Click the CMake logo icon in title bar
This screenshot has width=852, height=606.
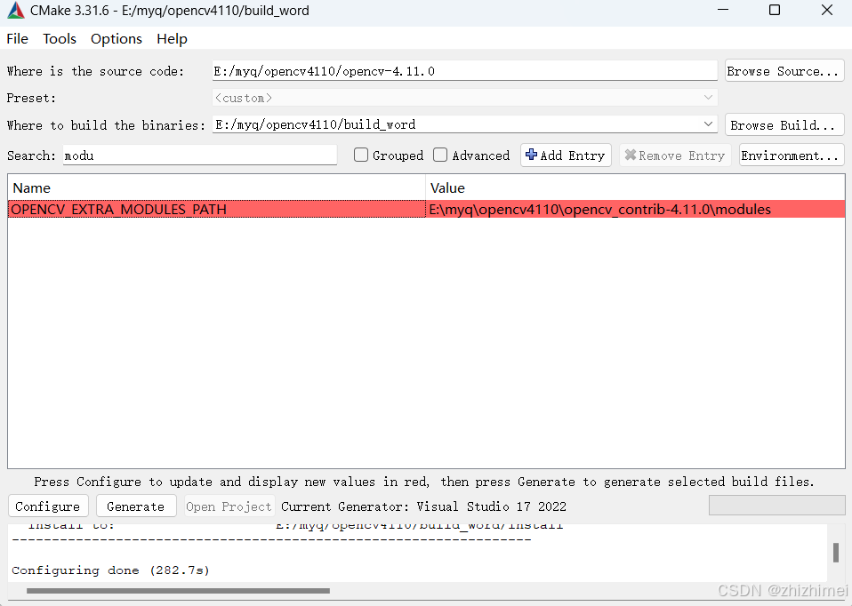click(16, 11)
